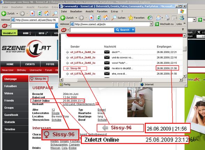205x150 pixels.
Task: Open message 'und du sowos vo...' envelope
Action: click(x=107, y=58)
